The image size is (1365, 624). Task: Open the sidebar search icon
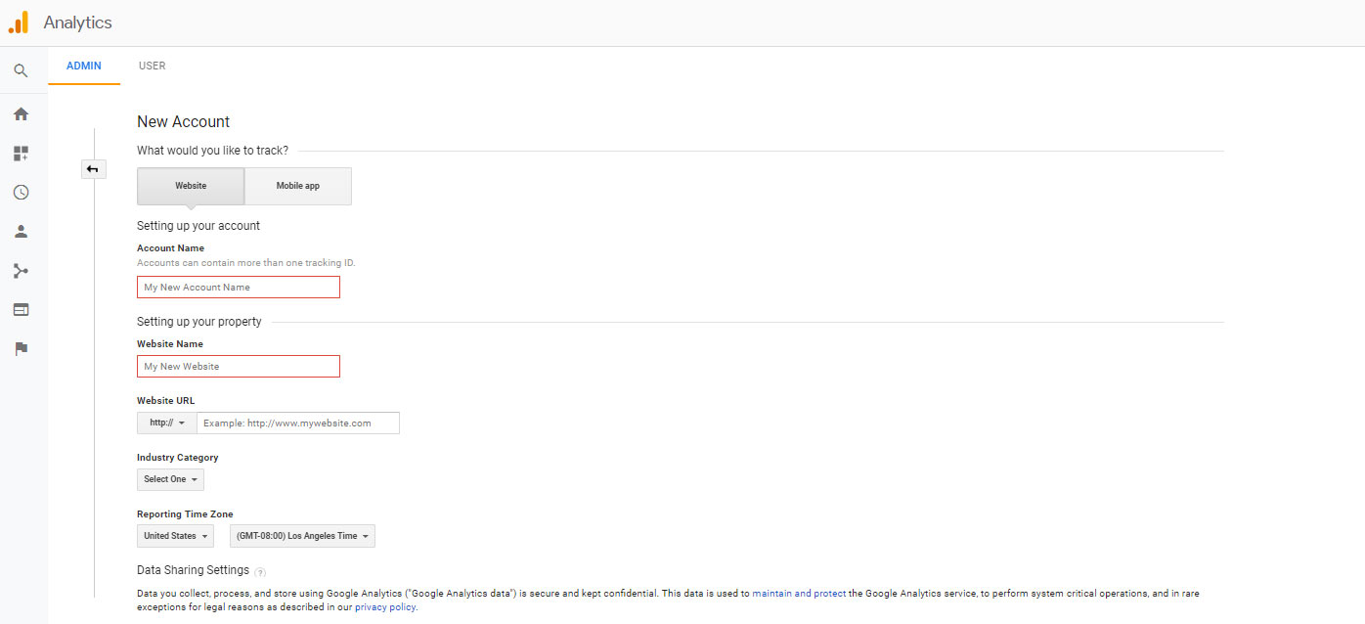click(21, 70)
